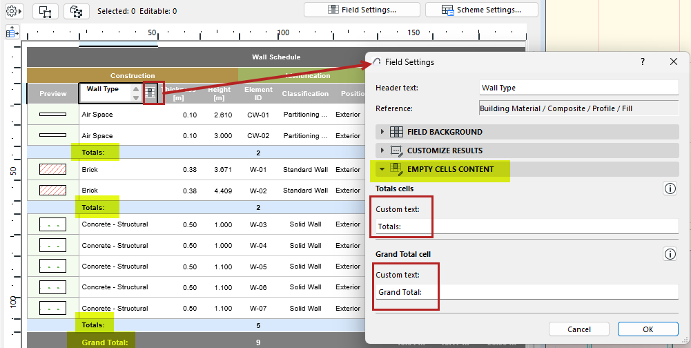Click the height value 2.610
Viewport: 691px width, 348px height.
[223, 115]
